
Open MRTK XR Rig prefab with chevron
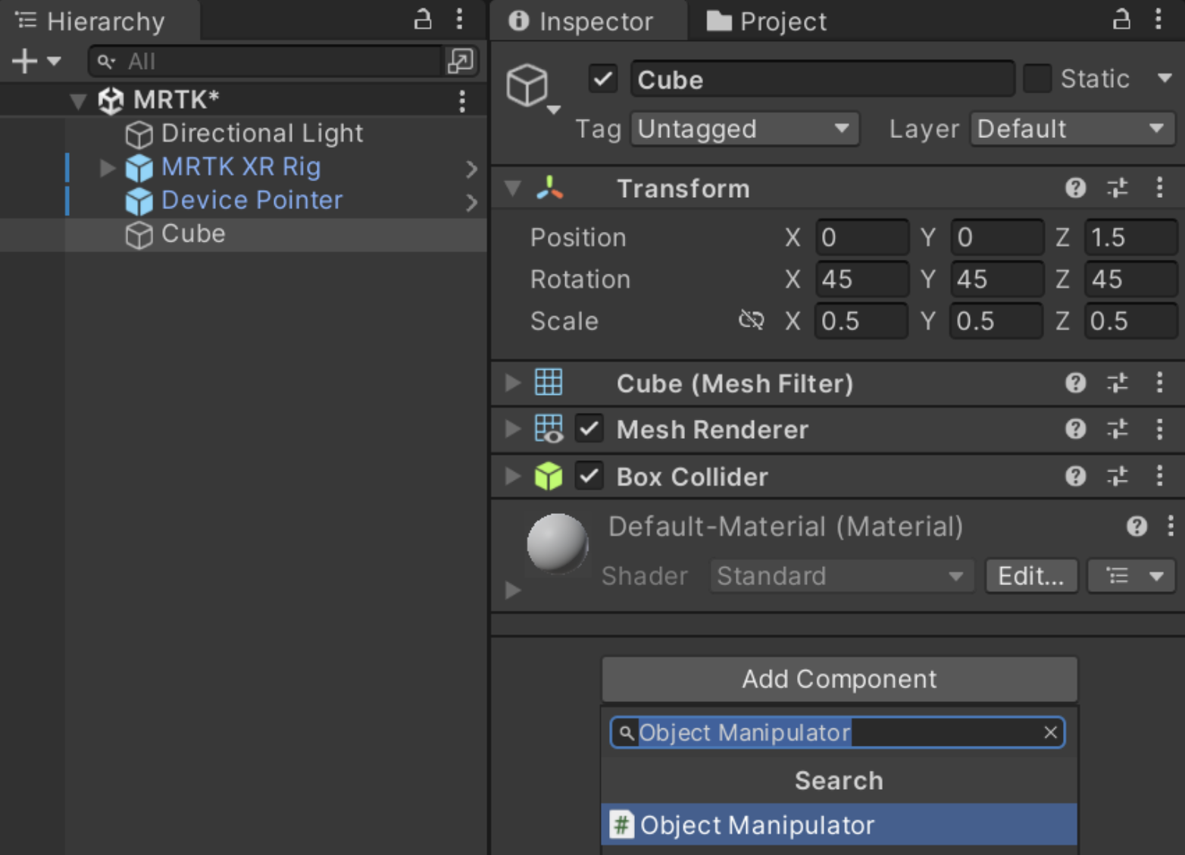coord(471,168)
